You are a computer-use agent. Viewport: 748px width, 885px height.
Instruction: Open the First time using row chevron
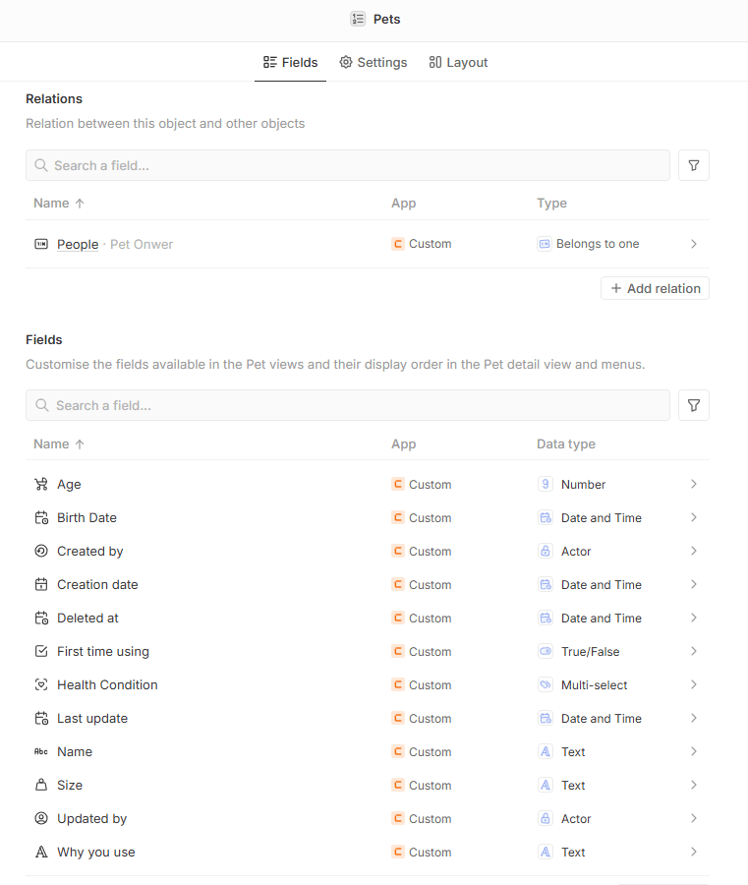(694, 651)
